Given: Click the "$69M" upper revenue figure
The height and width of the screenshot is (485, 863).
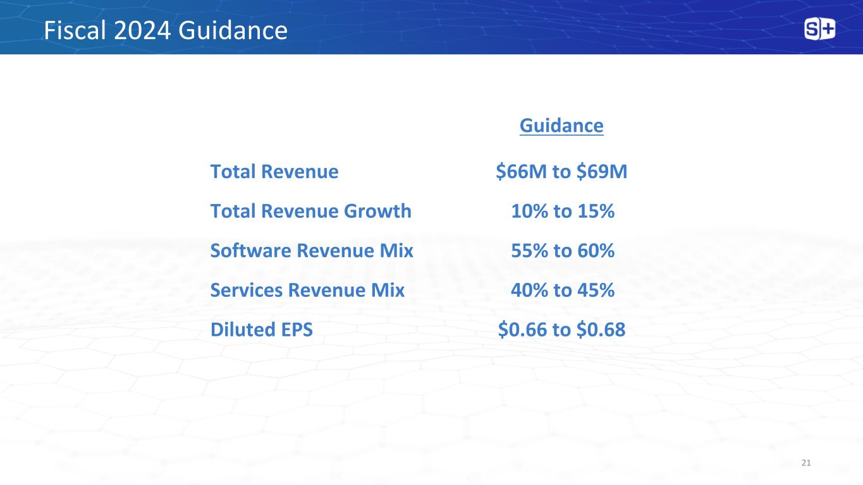Looking at the screenshot, I should click(600, 172).
